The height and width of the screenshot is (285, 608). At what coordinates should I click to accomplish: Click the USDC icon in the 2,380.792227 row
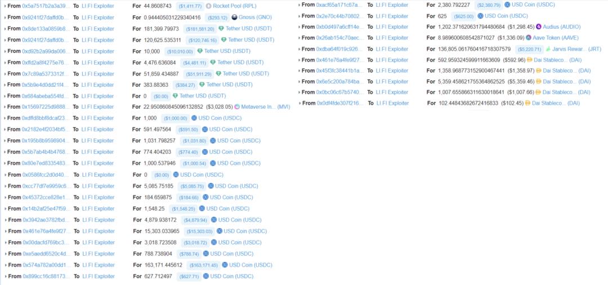tap(507, 5)
